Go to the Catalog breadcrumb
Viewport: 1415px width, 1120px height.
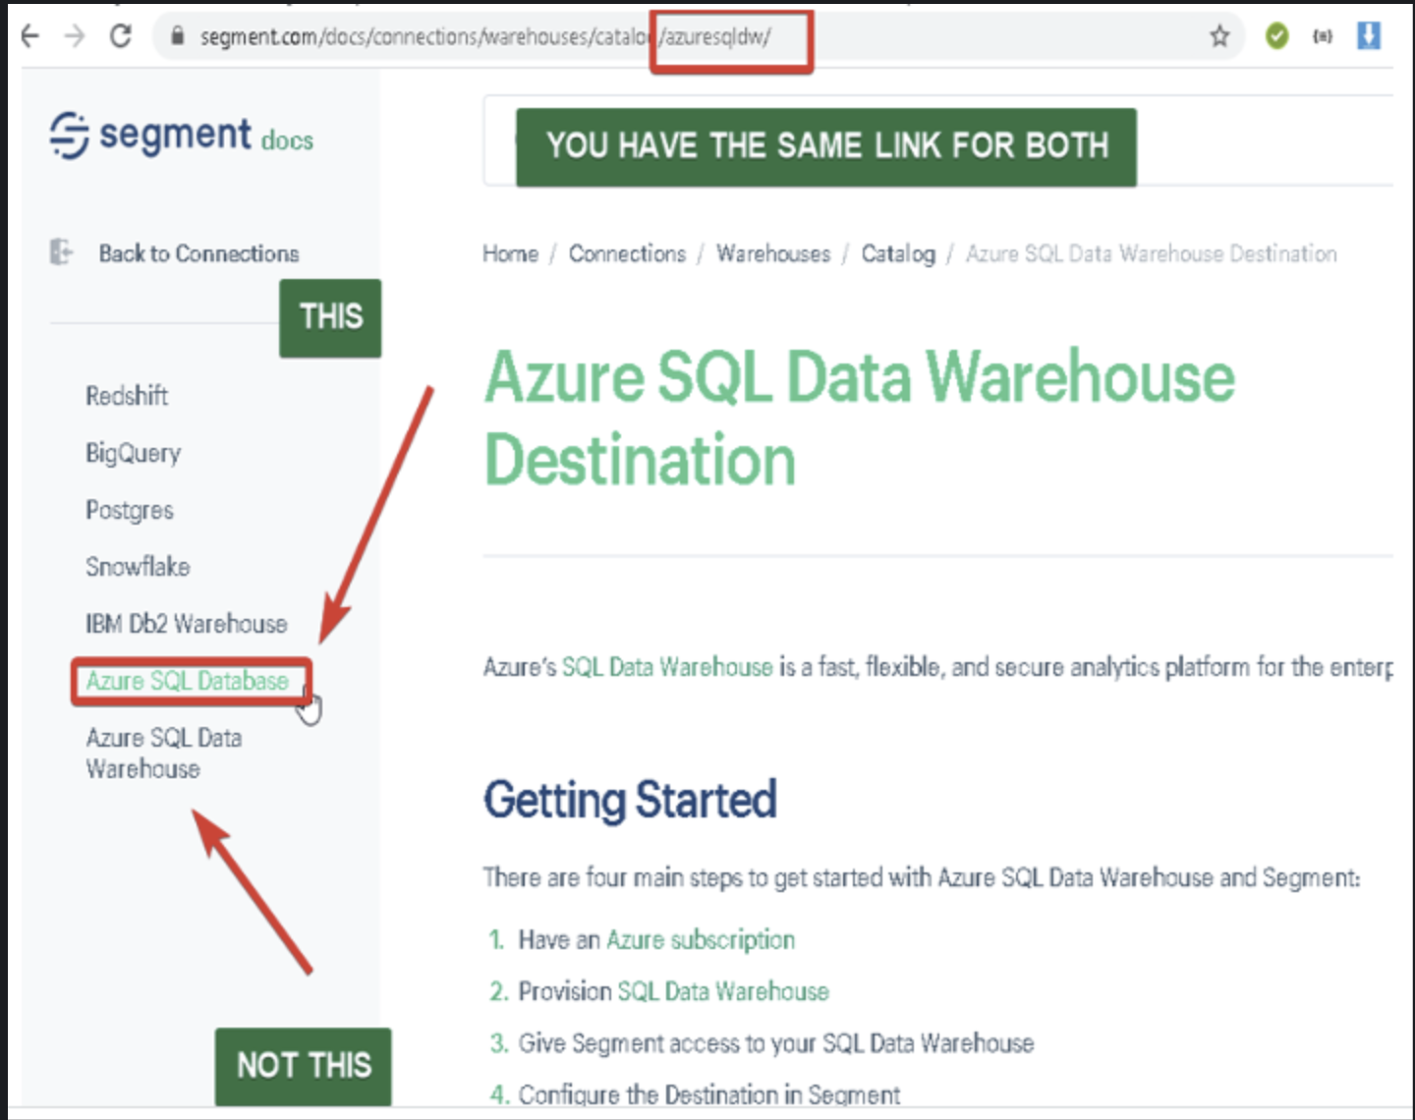898,253
